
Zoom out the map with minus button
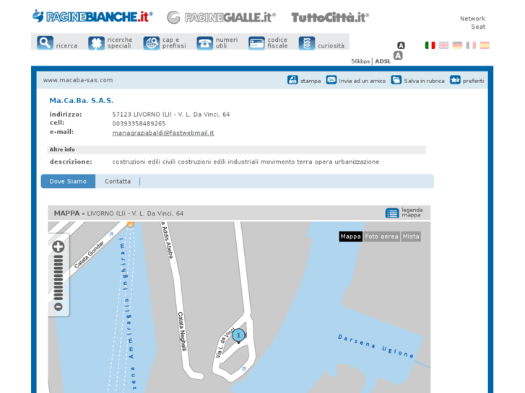[x=58, y=306]
